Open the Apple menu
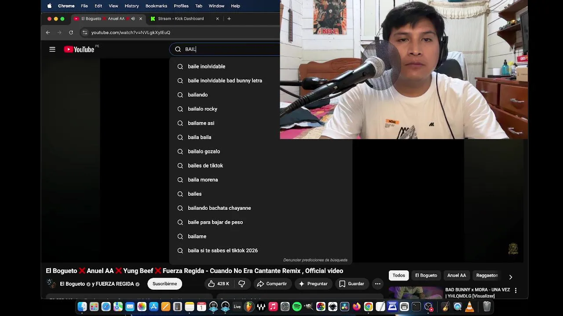 pos(49,6)
